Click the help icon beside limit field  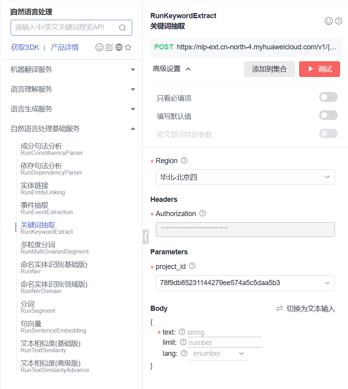(183, 342)
